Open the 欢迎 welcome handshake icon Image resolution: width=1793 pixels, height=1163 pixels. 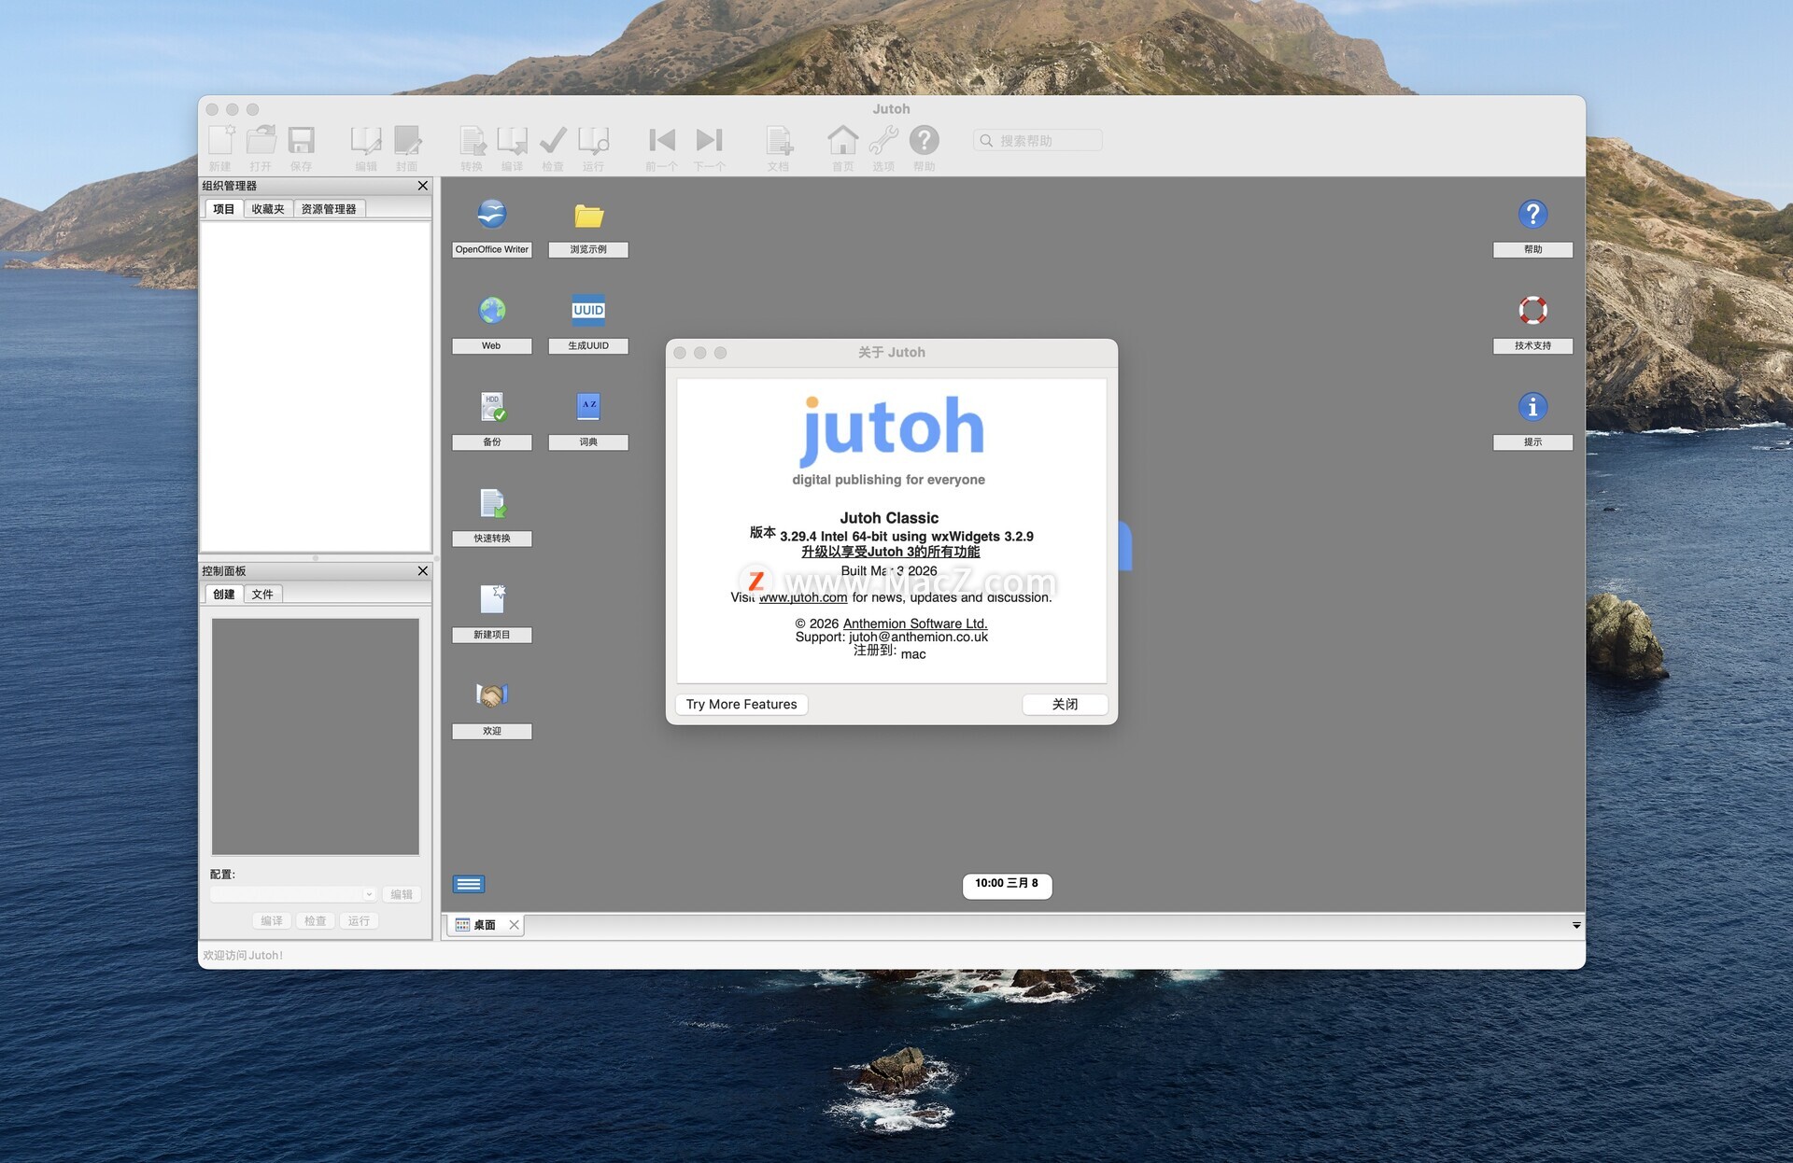pyautogui.click(x=492, y=695)
